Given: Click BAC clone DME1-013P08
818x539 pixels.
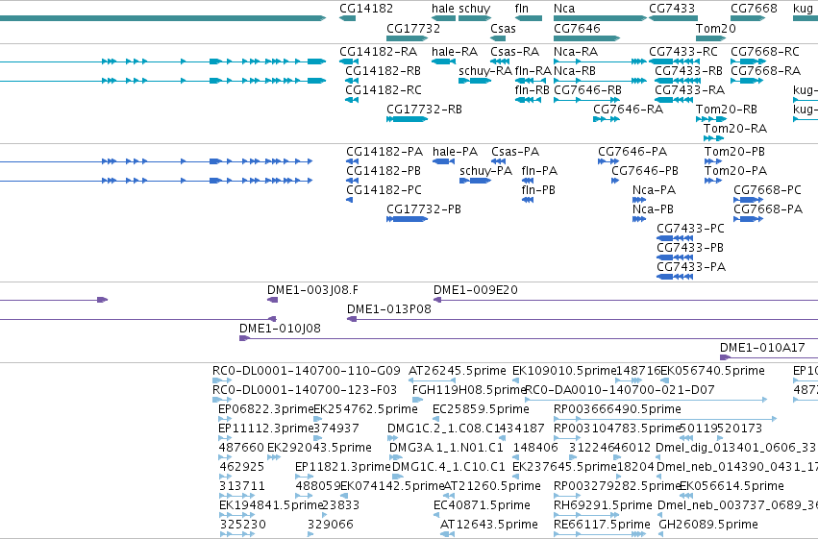Looking at the screenshot, I should point(389,309).
